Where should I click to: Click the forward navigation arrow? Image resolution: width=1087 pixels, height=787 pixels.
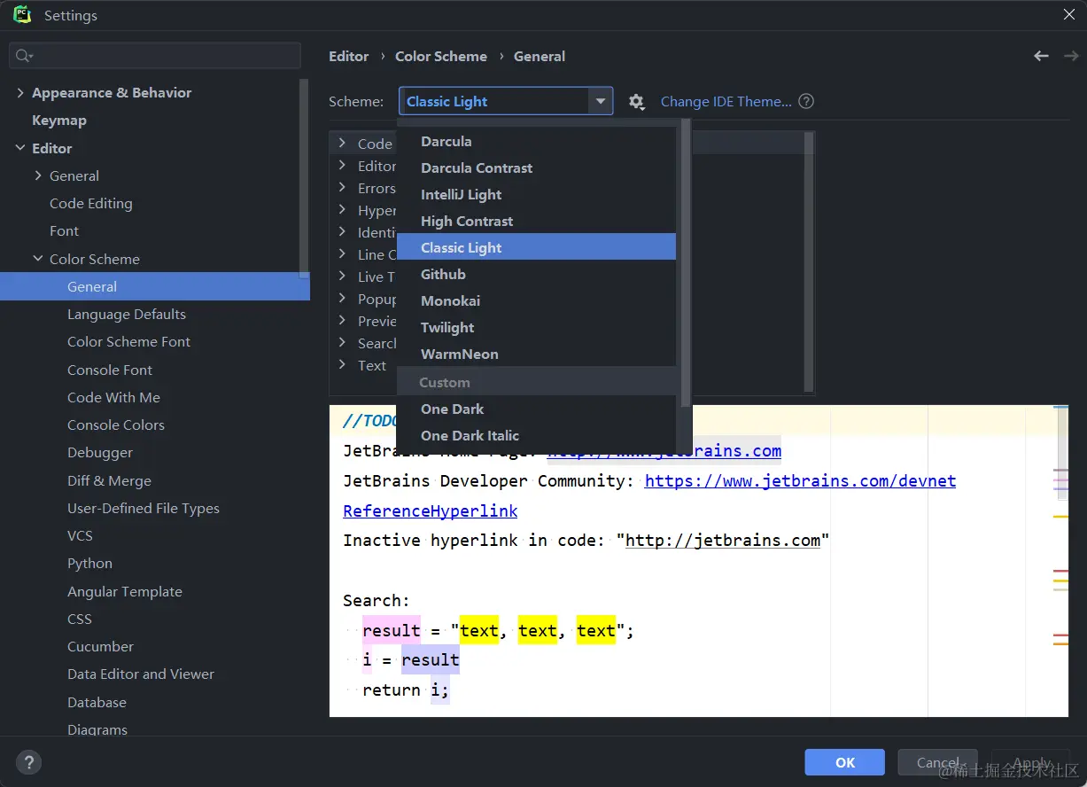1070,56
